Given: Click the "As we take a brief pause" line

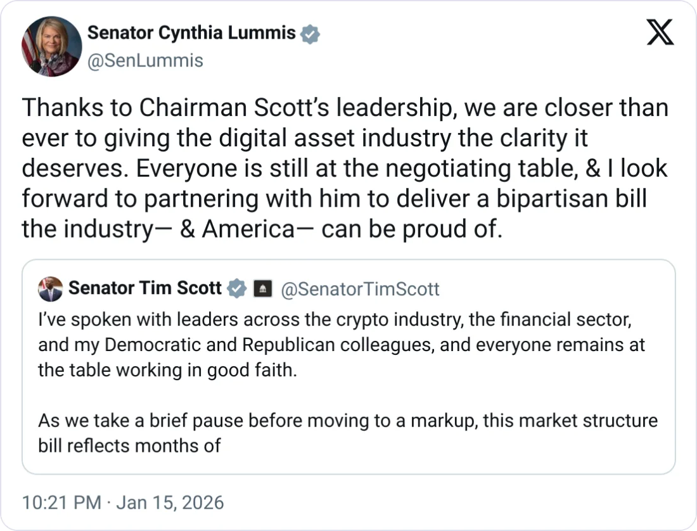Looking at the screenshot, I should coord(347,421).
